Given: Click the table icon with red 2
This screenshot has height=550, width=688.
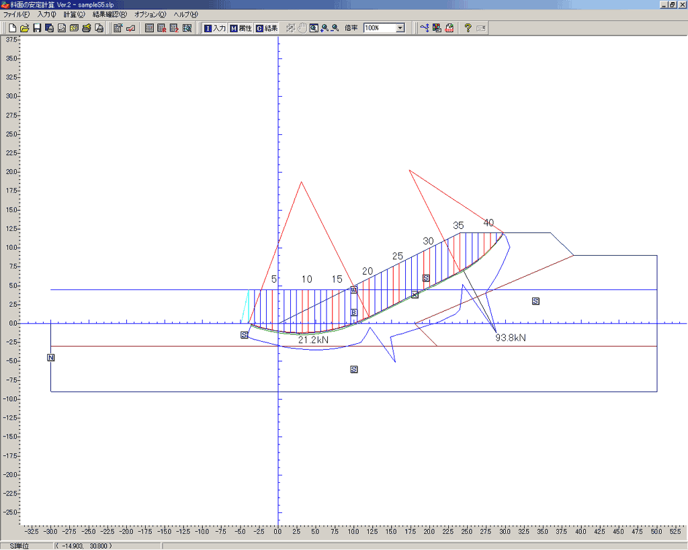Looking at the screenshot, I should tap(174, 28).
